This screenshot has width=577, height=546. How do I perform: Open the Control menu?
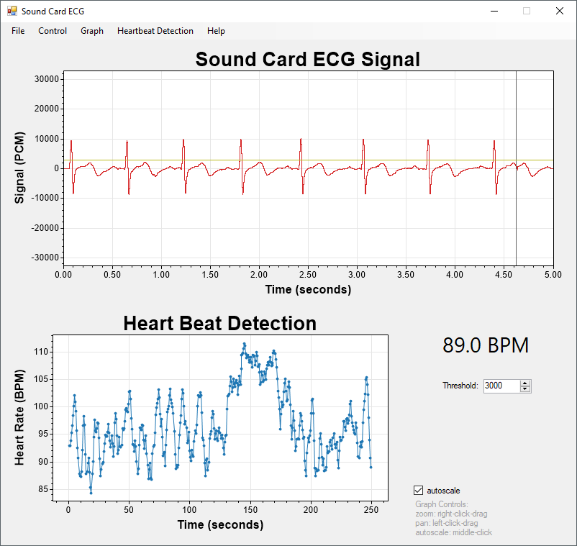point(53,31)
